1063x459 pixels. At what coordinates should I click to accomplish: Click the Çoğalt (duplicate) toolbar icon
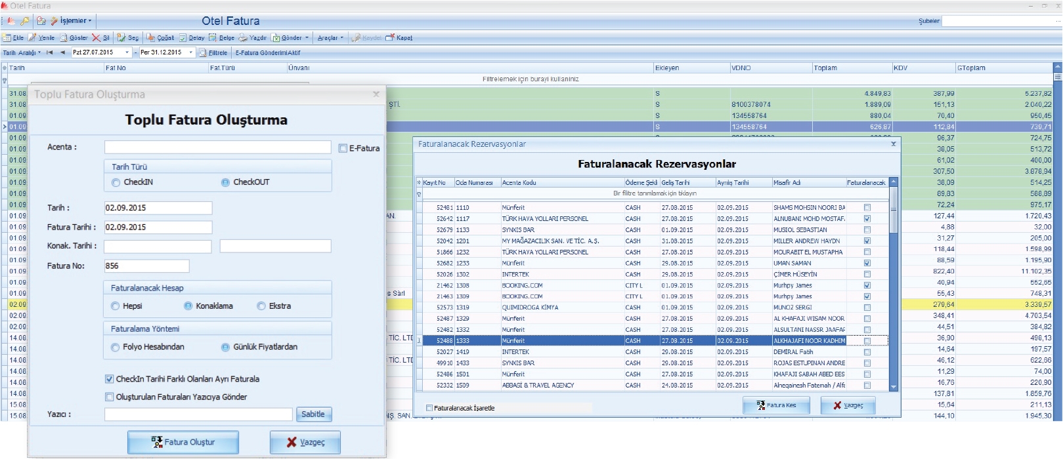point(150,38)
